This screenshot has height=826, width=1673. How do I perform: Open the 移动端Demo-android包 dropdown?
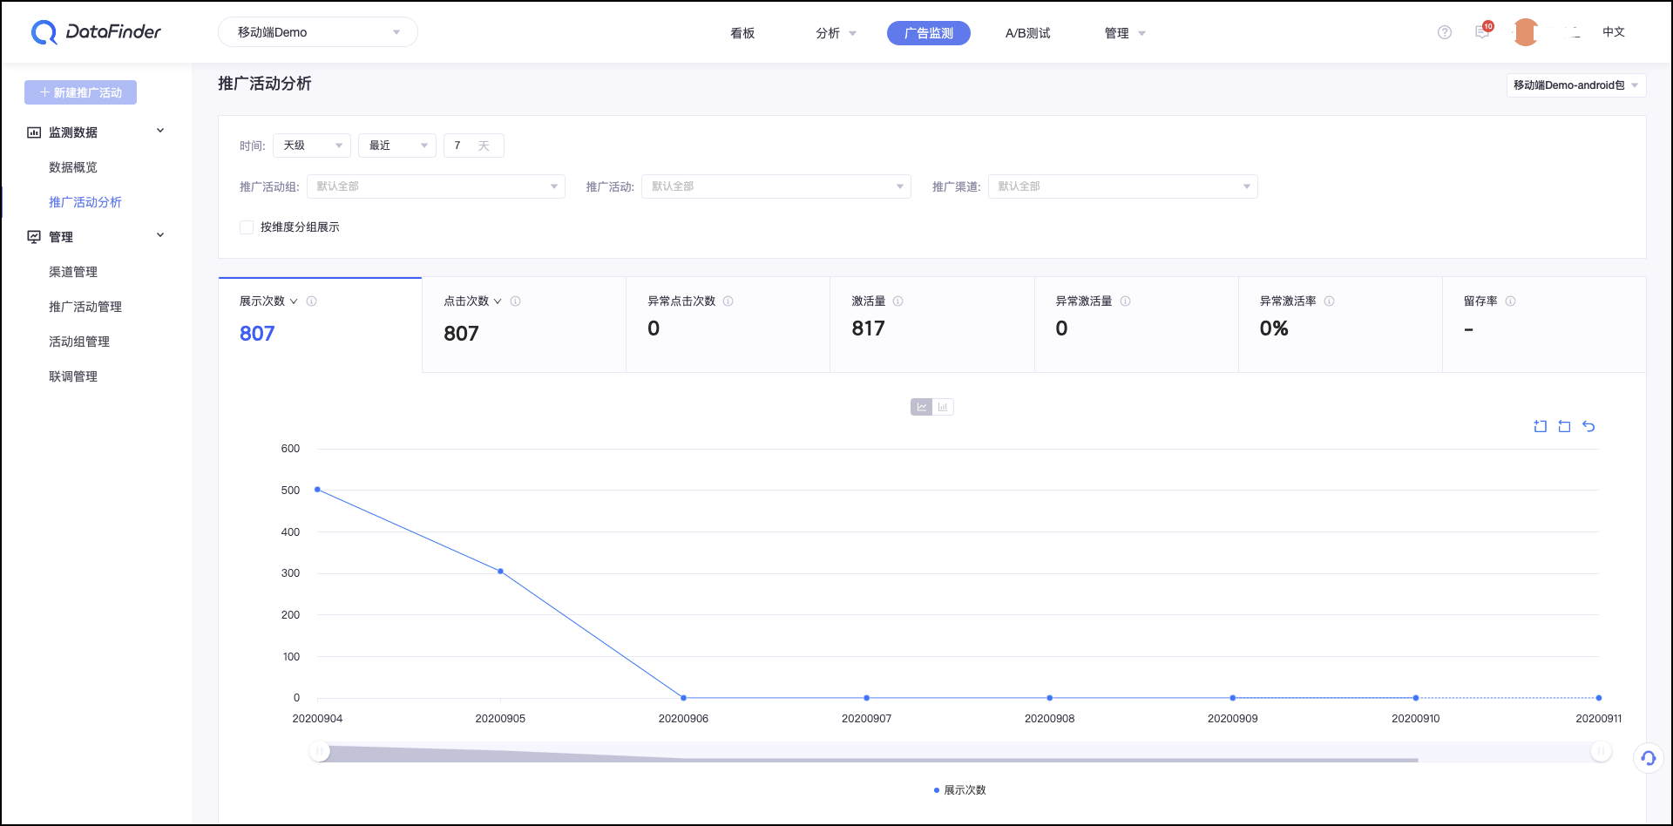1576,85
